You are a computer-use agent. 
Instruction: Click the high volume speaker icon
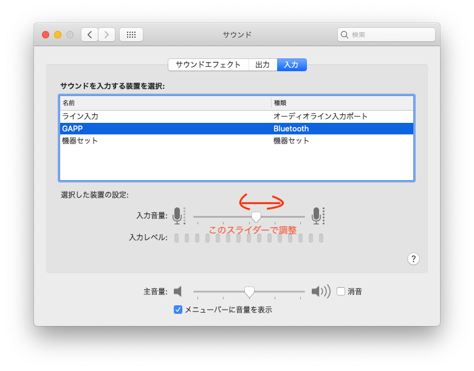[320, 291]
